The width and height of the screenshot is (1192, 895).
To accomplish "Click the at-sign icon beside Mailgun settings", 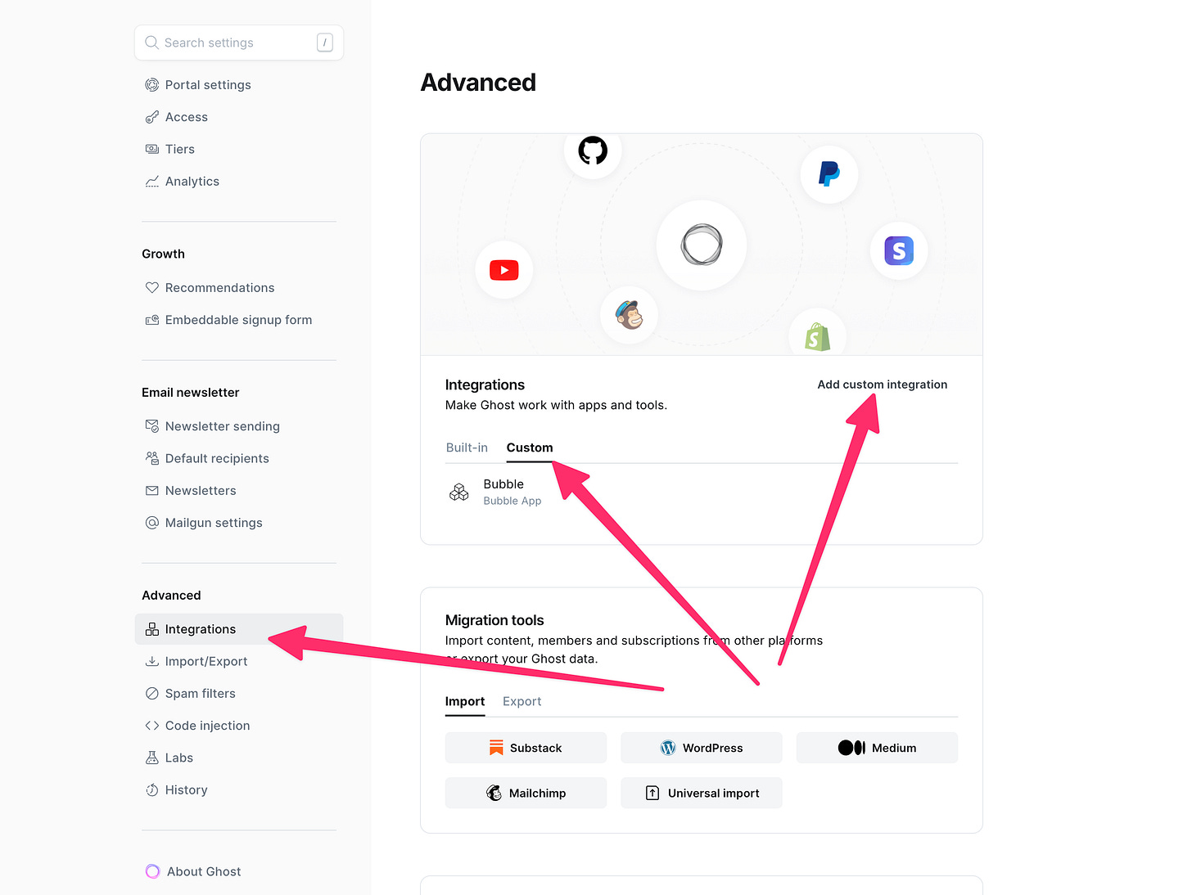I will [x=152, y=523].
